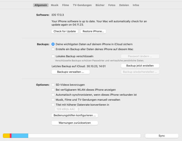This screenshot has width=182, height=141.
Task: Open the Filme tab
Action: click(x=66, y=5)
